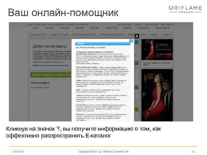Click the Oriflame Sweden logo

[x=185, y=9]
